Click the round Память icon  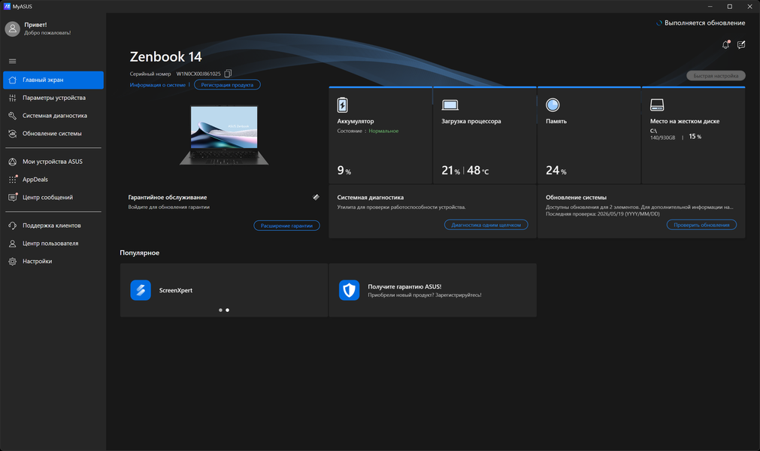point(553,104)
